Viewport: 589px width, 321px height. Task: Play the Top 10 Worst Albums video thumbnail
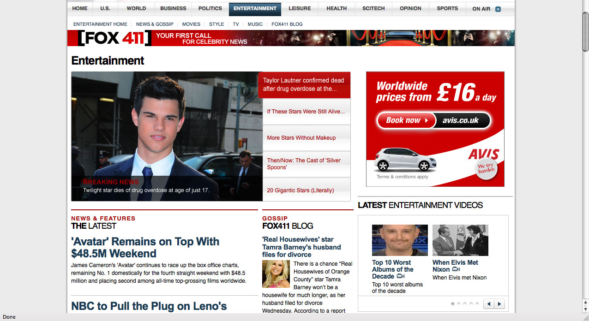tap(400, 240)
